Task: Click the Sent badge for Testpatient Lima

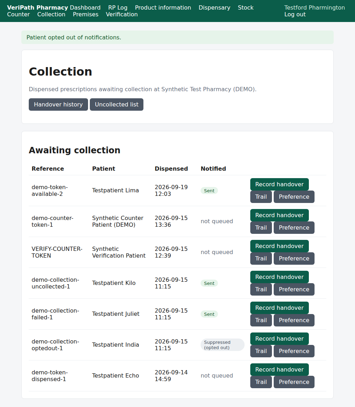Action: [209, 191]
